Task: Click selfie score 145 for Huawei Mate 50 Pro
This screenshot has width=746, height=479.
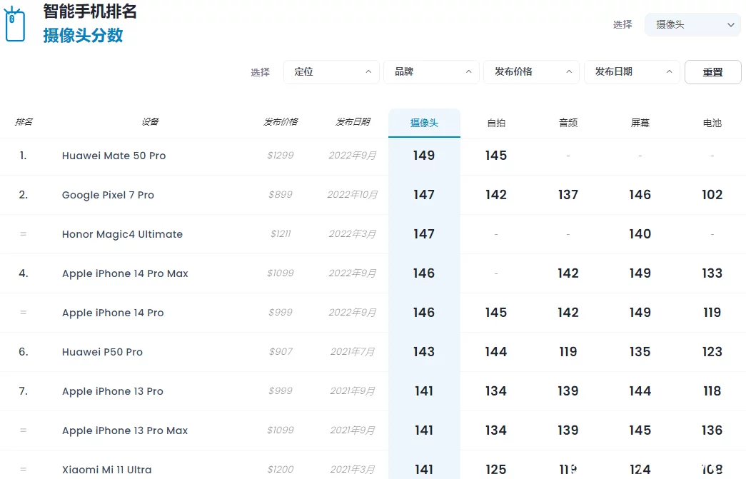Action: coord(496,156)
